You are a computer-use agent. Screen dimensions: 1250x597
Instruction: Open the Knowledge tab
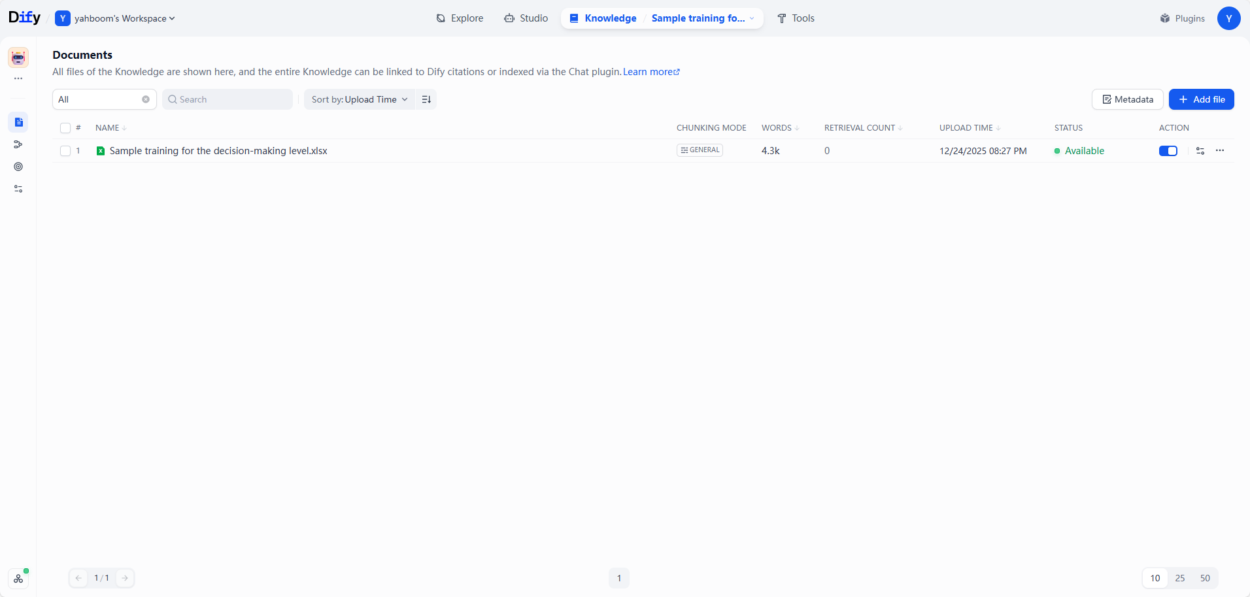(x=603, y=18)
